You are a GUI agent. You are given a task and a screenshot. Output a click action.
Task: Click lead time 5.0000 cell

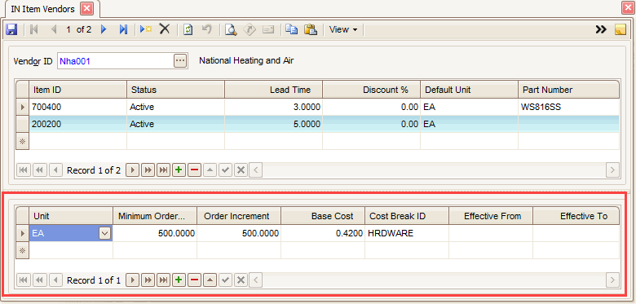tap(273, 124)
